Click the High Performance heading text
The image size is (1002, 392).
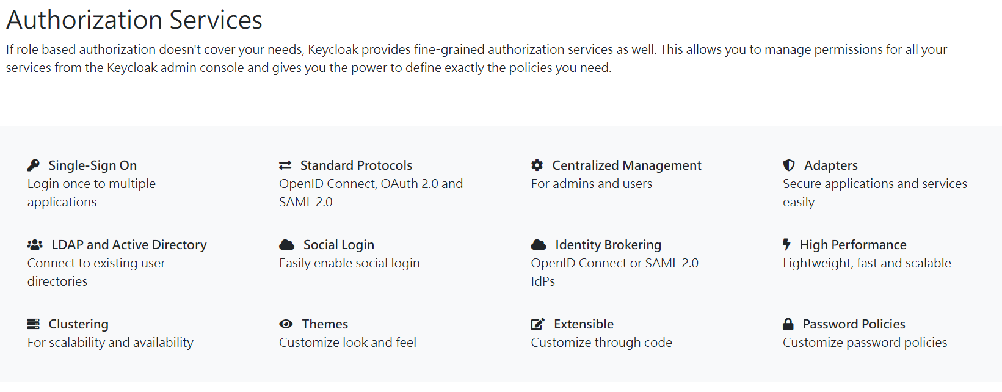click(854, 245)
